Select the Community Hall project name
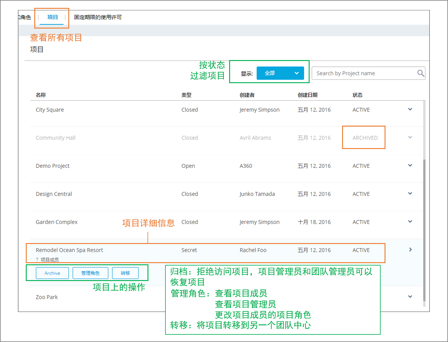 56,138
